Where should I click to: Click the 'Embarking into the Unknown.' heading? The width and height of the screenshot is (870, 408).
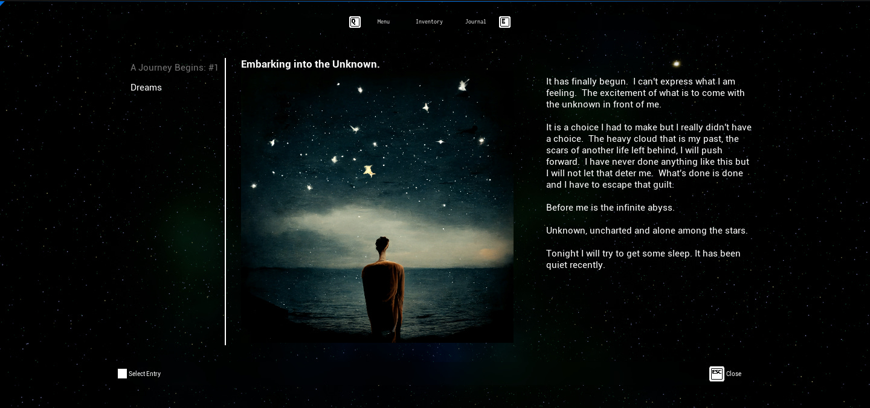click(310, 64)
